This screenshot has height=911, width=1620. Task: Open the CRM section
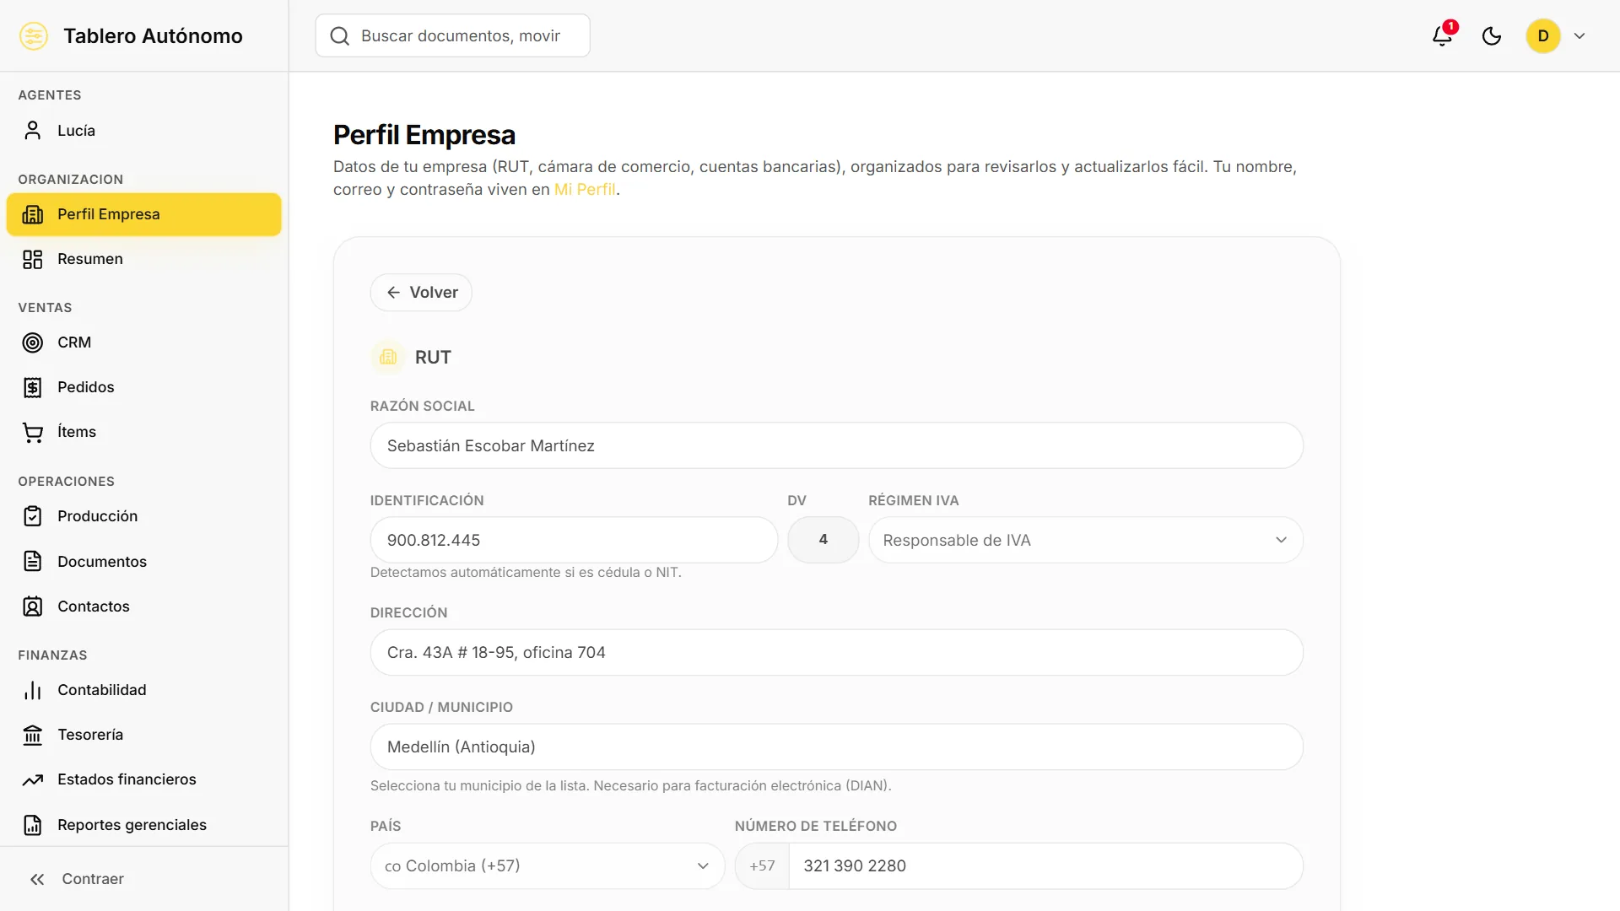pos(143,342)
